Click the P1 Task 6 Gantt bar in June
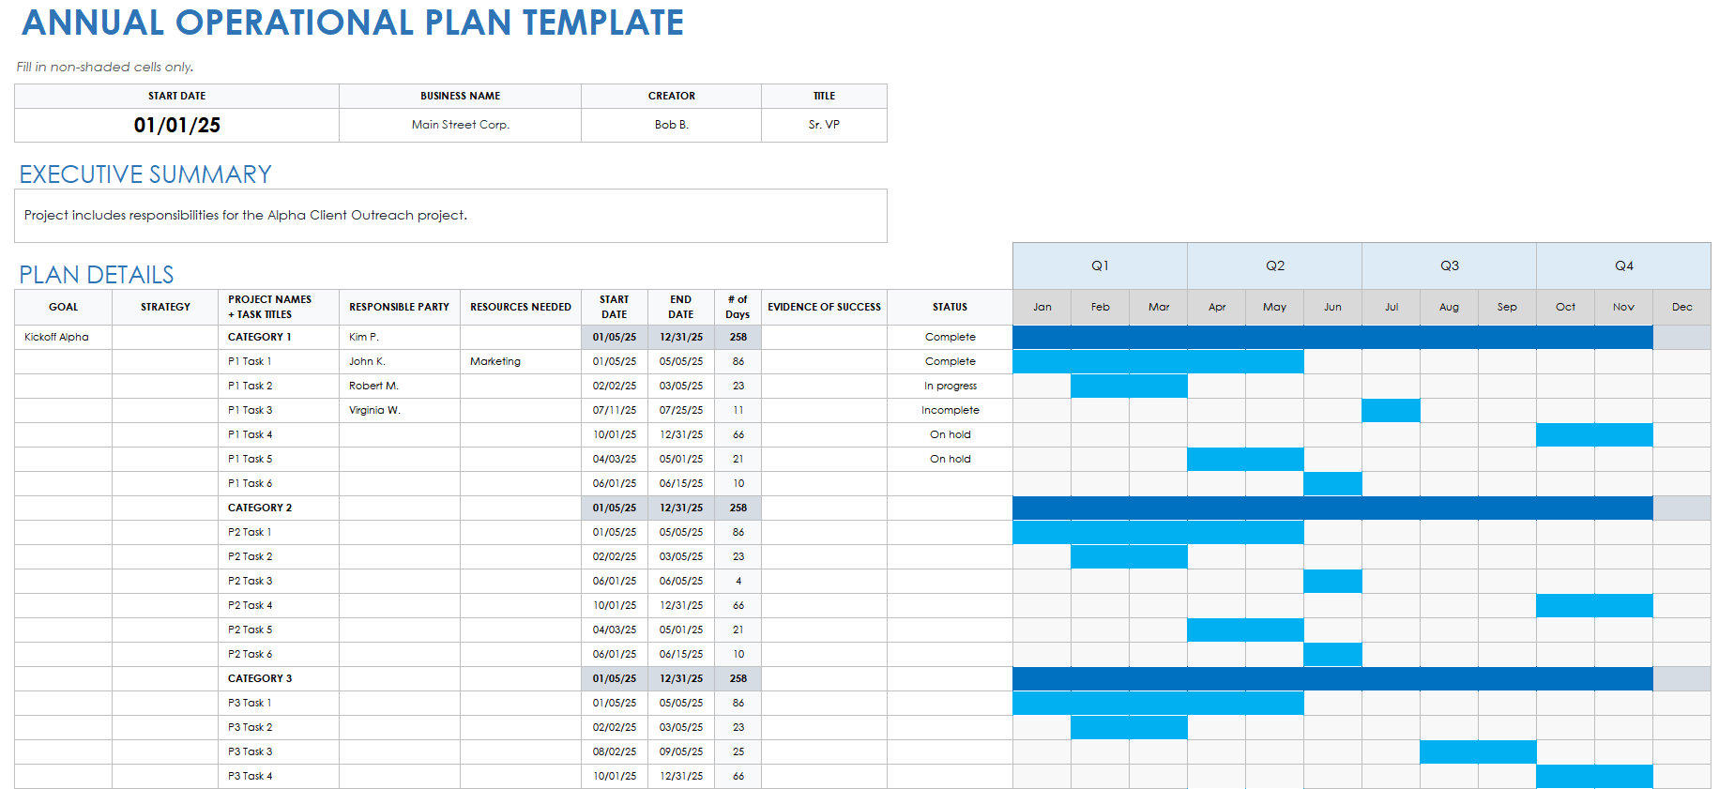Screen dimensions: 1719x789 tap(1332, 483)
